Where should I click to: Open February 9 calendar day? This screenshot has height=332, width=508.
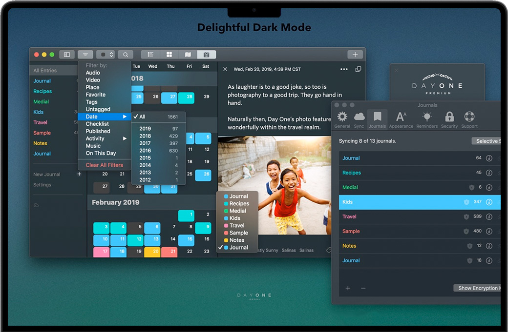tap(203, 228)
